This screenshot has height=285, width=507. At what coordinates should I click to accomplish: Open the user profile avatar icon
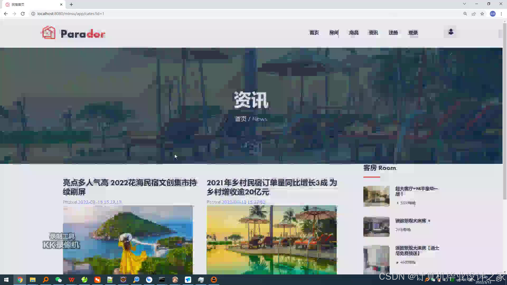[x=451, y=32]
